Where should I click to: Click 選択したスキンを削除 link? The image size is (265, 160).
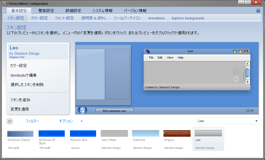click(27, 84)
